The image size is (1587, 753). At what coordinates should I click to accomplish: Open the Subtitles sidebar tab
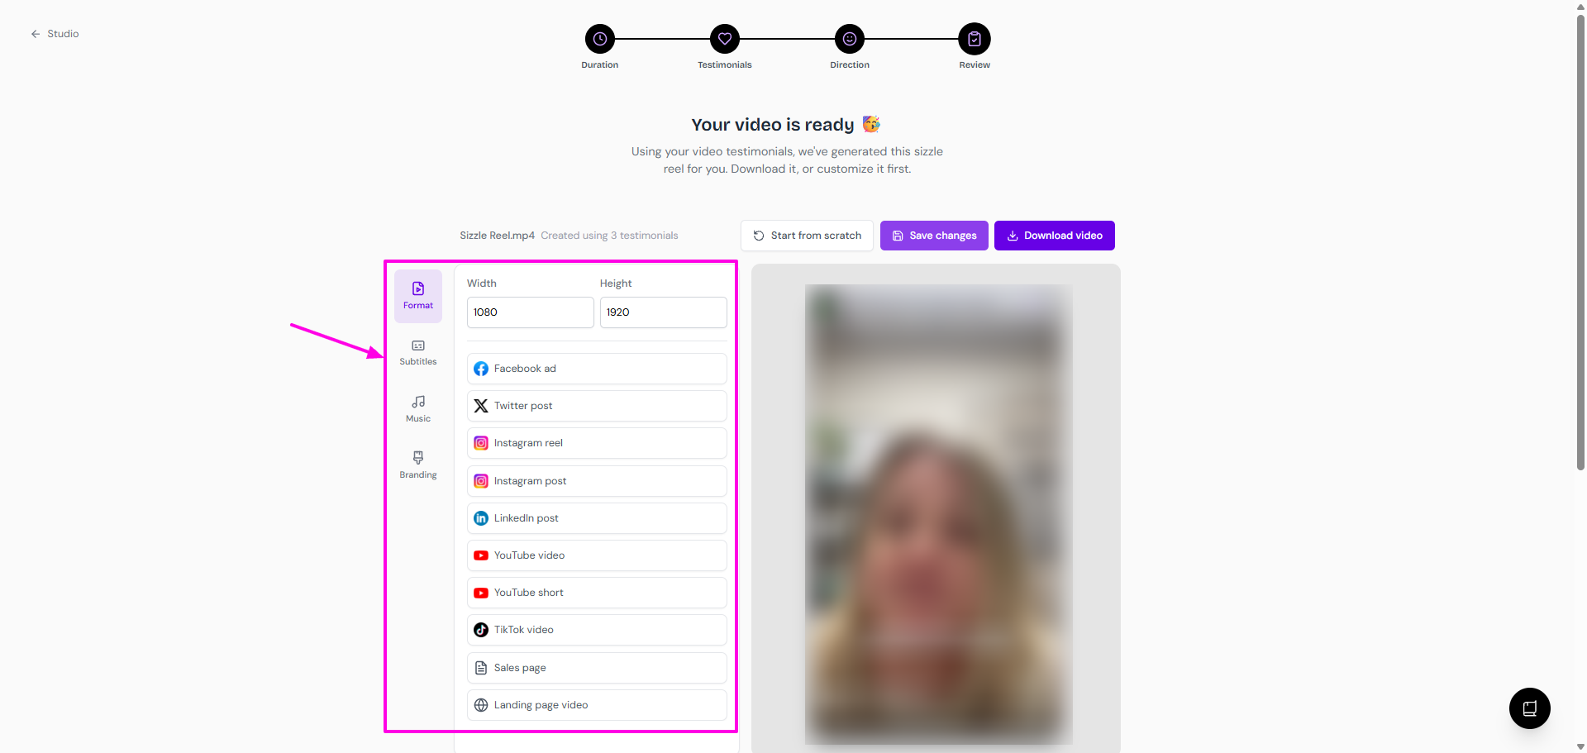click(x=418, y=352)
